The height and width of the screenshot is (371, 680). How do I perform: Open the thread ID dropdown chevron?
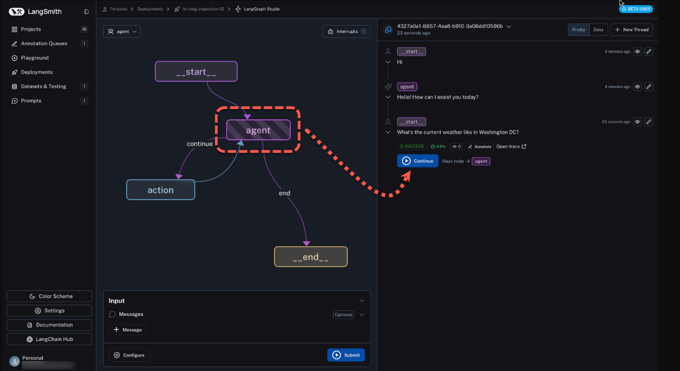click(x=508, y=26)
